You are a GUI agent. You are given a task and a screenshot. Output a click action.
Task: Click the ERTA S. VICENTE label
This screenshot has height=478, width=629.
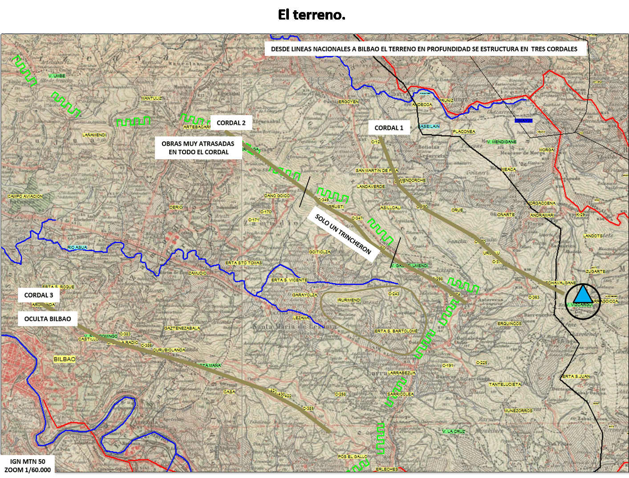click(289, 280)
